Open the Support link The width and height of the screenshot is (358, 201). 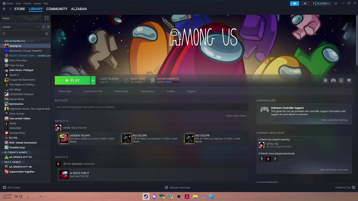click(191, 91)
